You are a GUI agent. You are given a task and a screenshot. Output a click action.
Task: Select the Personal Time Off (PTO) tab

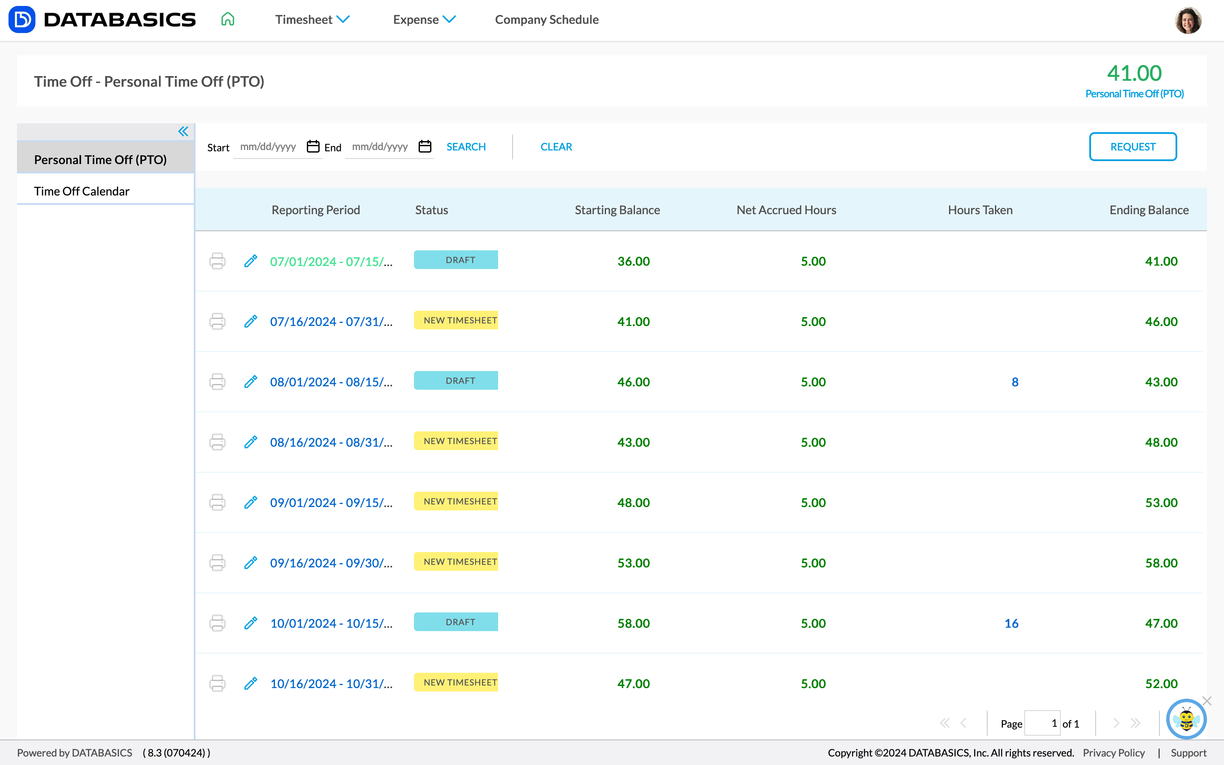[99, 159]
